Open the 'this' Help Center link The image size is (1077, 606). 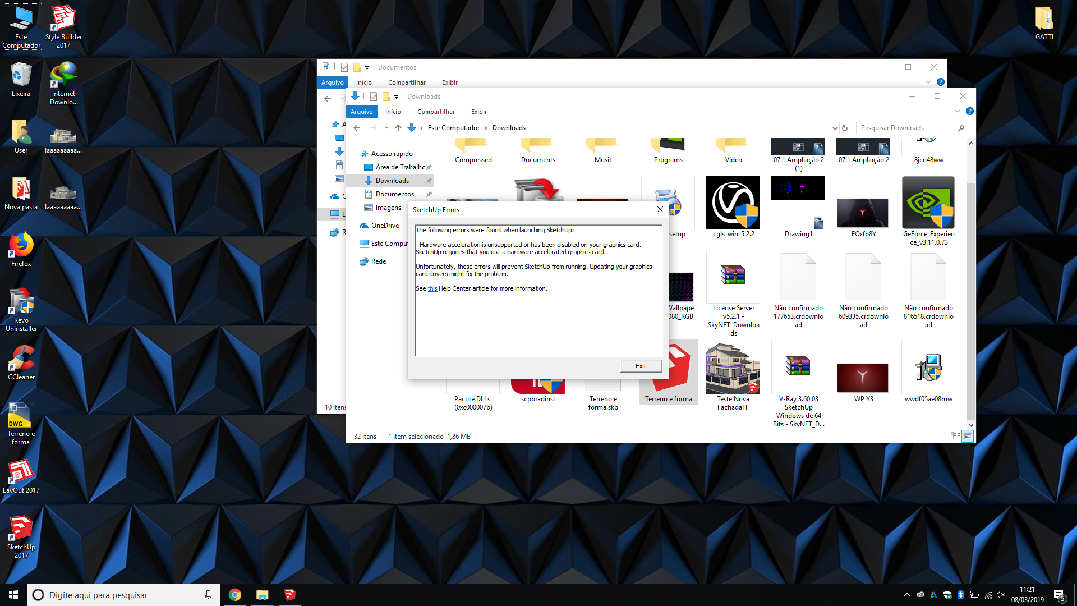coord(432,288)
